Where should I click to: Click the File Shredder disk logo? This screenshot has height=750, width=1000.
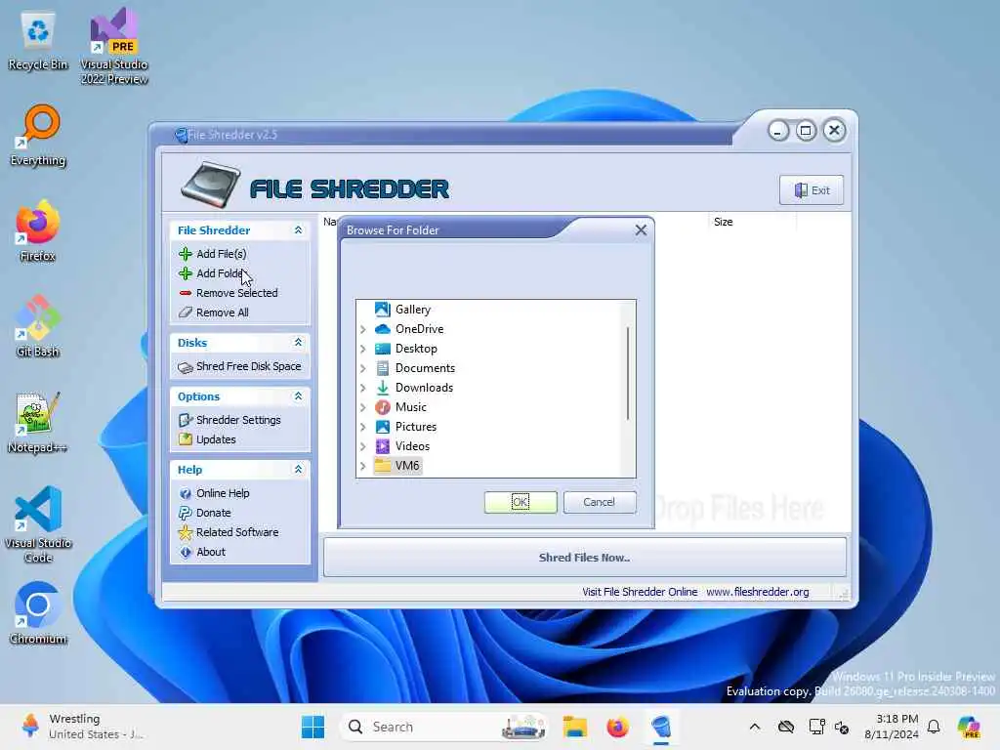[x=211, y=185]
